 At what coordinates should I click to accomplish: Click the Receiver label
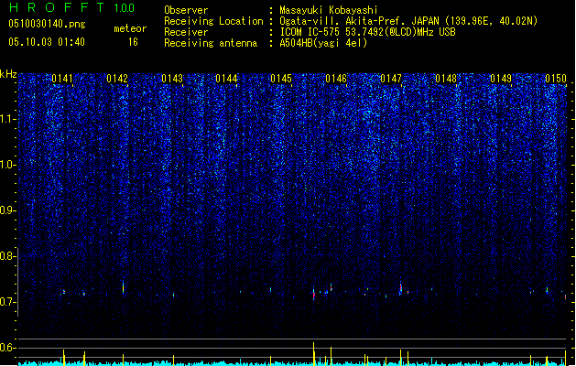[x=186, y=32]
